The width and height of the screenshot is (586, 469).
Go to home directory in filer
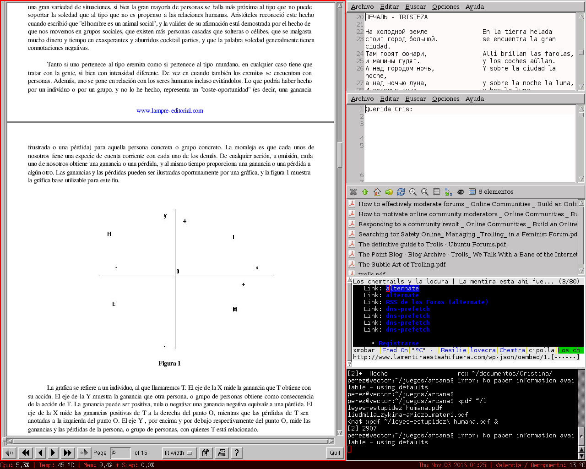click(x=377, y=192)
